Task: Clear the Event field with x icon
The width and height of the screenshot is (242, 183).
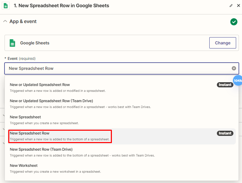Action: (x=234, y=68)
